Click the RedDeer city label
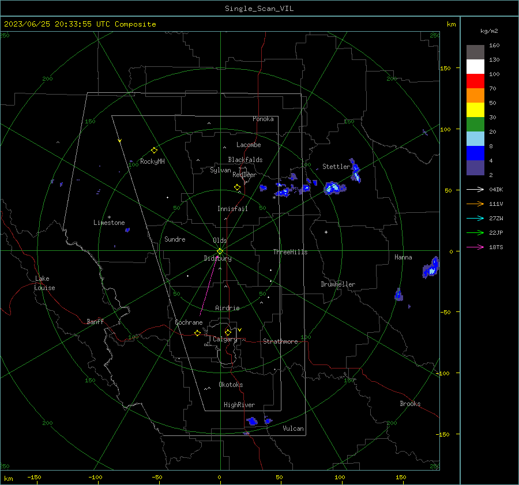 click(245, 175)
